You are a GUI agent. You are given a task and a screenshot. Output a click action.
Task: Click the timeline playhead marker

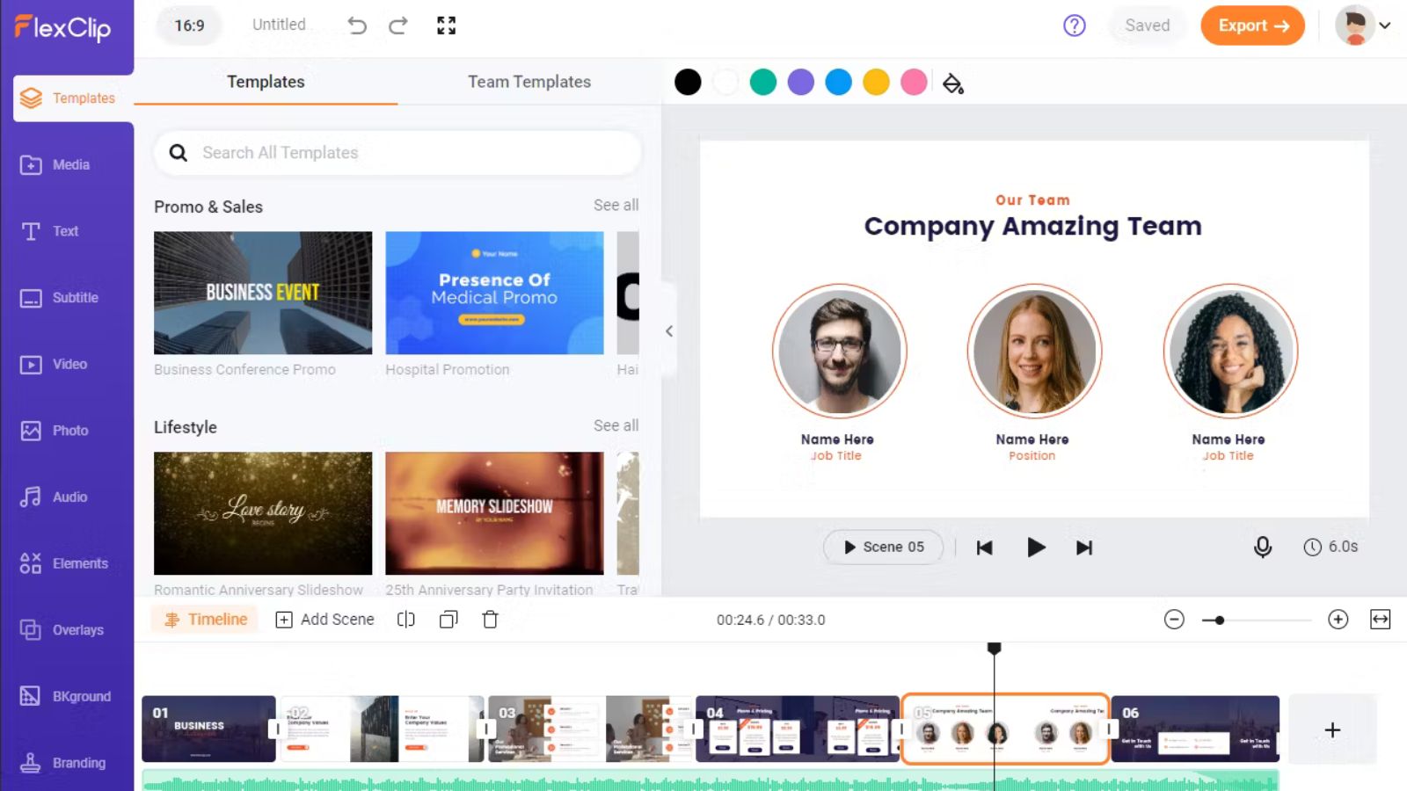pyautogui.click(x=995, y=649)
